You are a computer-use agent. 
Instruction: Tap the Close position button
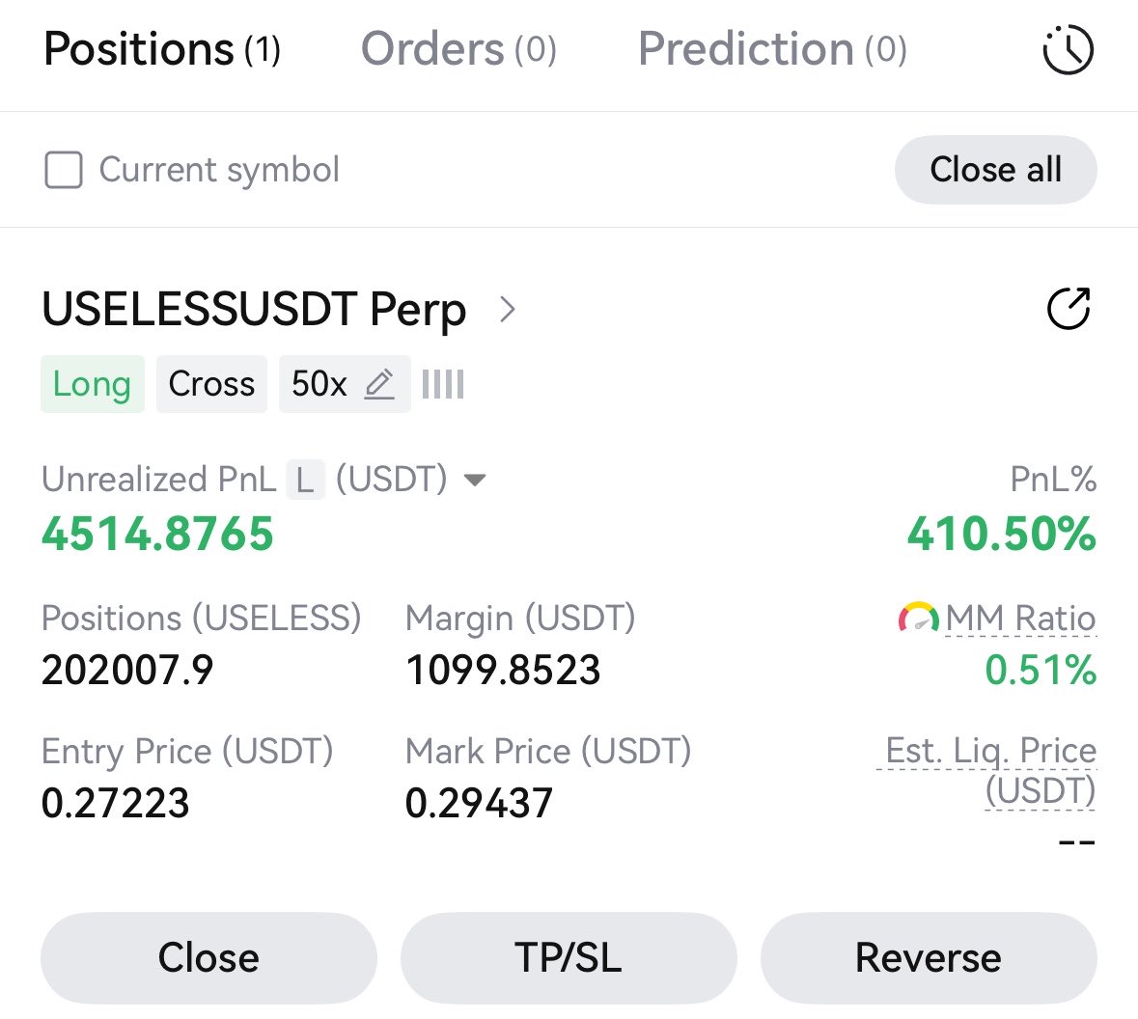[x=209, y=957]
